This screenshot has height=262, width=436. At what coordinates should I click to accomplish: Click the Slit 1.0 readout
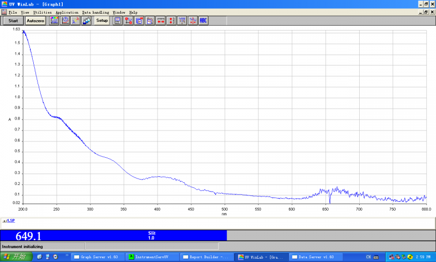pyautogui.click(x=152, y=236)
